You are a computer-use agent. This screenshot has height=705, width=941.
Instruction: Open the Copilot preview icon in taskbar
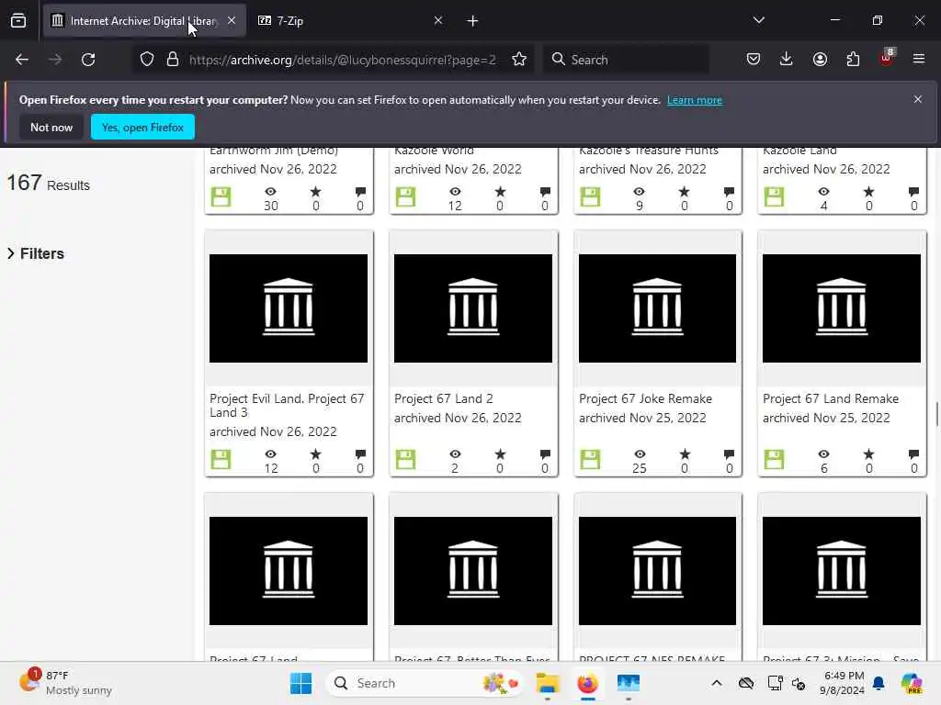point(912,683)
